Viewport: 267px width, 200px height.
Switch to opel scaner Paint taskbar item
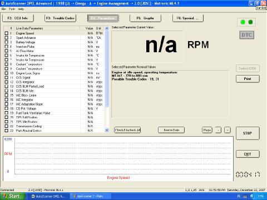[91, 196]
